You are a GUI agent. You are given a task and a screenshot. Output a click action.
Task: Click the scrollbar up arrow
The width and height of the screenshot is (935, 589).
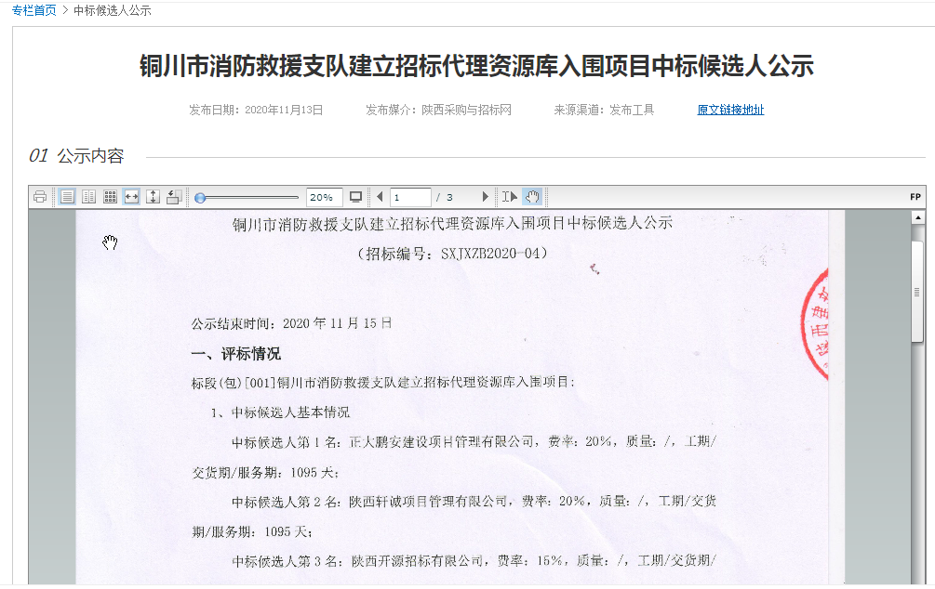coord(917,217)
